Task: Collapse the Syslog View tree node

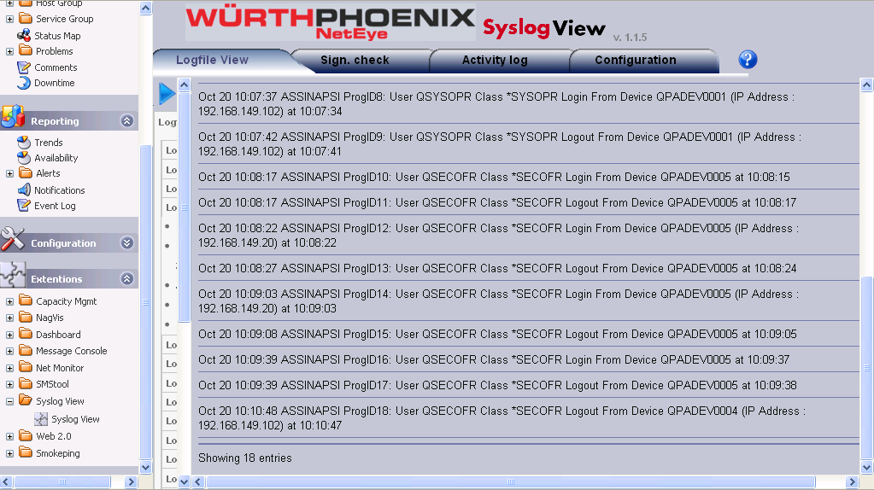Action: click(x=9, y=401)
